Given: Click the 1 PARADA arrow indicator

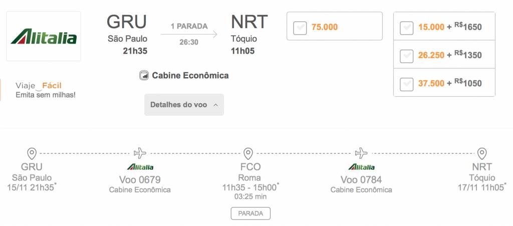Looking at the screenshot, I should coord(189,34).
